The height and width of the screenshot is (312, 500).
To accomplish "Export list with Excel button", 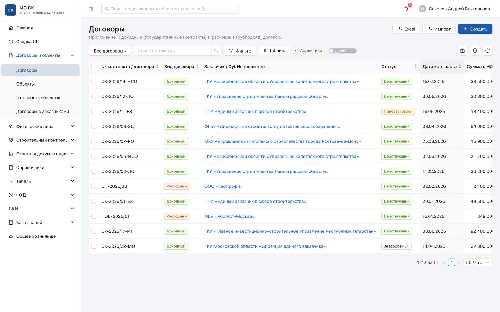I will click(x=406, y=29).
